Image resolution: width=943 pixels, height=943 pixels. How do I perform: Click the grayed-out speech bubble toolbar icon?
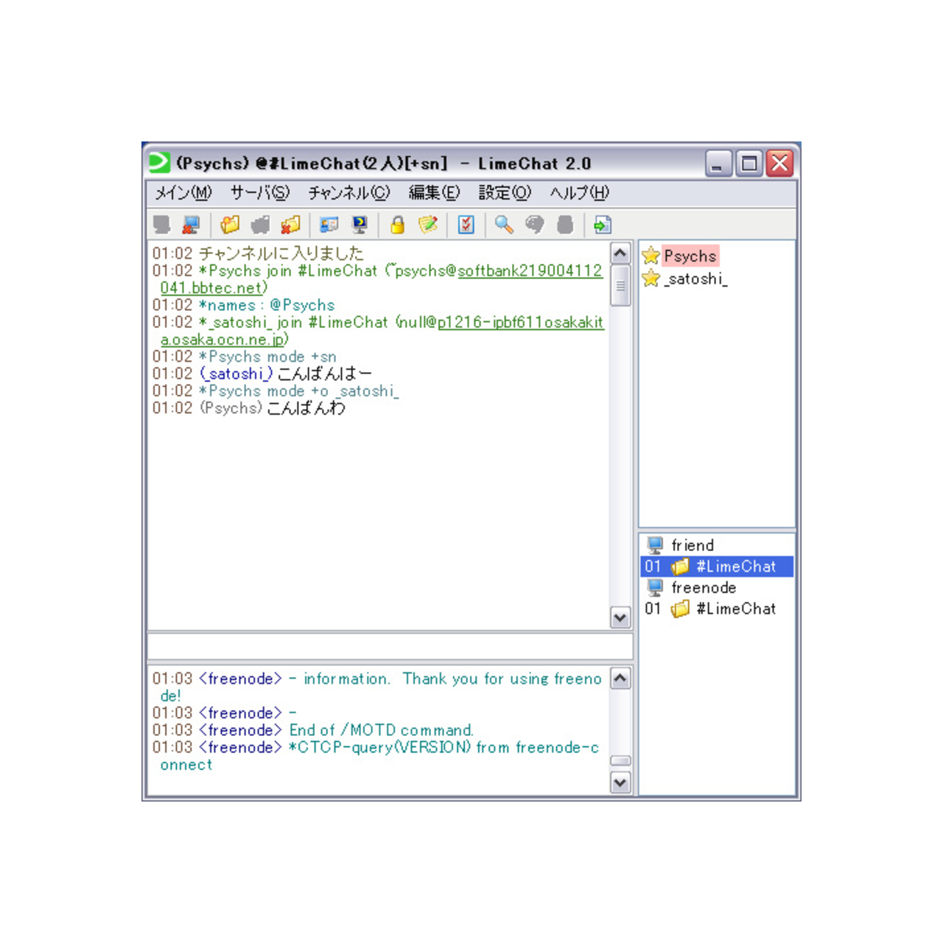pyautogui.click(x=535, y=225)
